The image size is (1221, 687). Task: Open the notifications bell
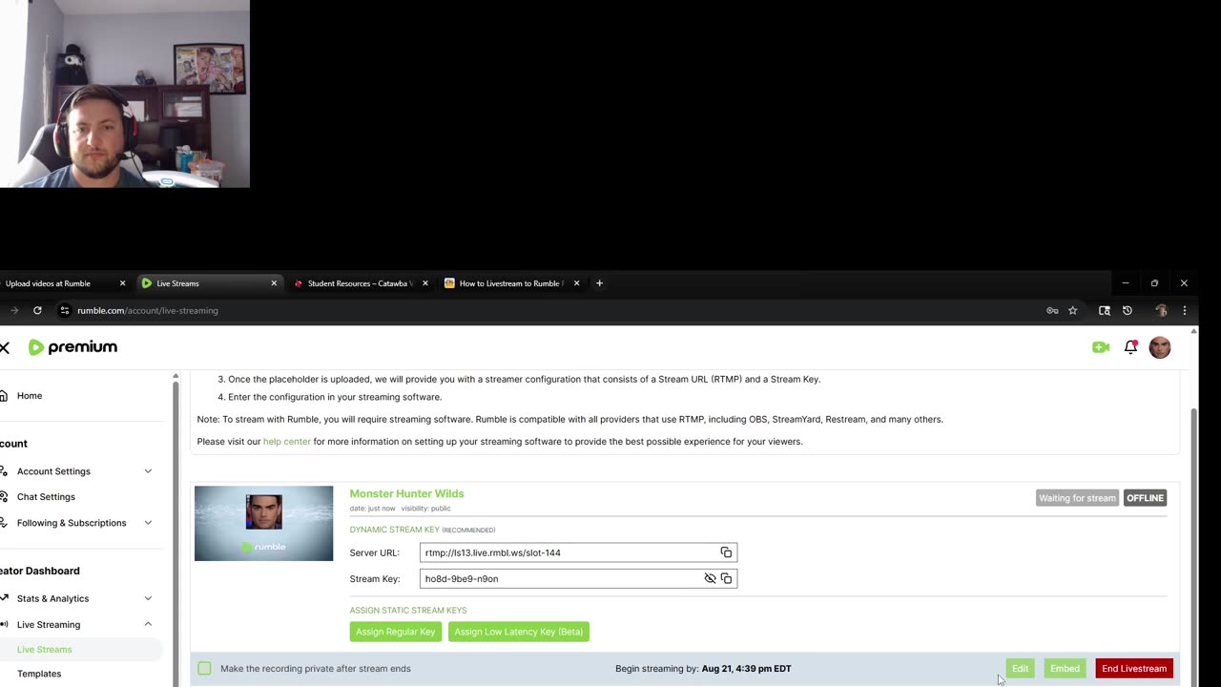click(1130, 347)
